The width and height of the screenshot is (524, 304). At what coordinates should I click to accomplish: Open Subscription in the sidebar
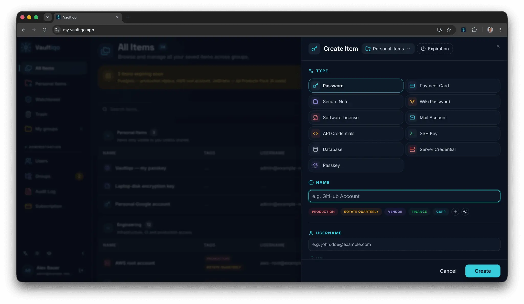pos(53,206)
